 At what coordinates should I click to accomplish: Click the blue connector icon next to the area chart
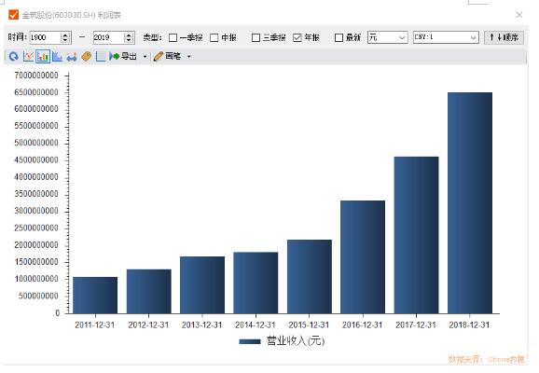pos(72,57)
